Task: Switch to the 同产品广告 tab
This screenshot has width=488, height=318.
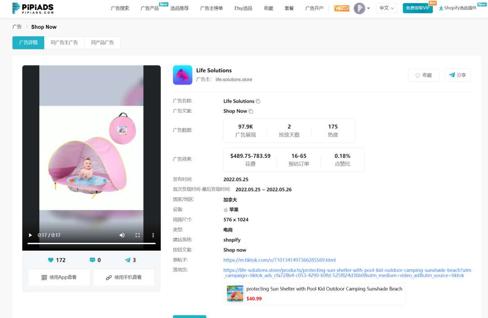Action: point(103,43)
